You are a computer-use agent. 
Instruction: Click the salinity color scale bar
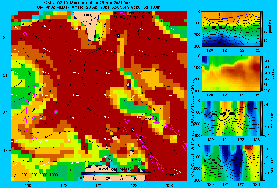click(261, 74)
